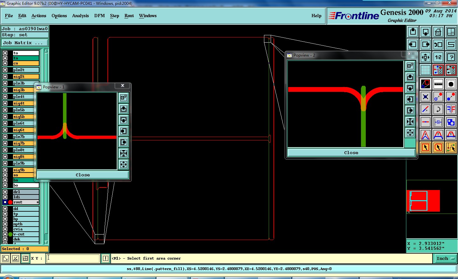
Task: Toggle the checkbox for layer drl
Action: click(x=5, y=192)
